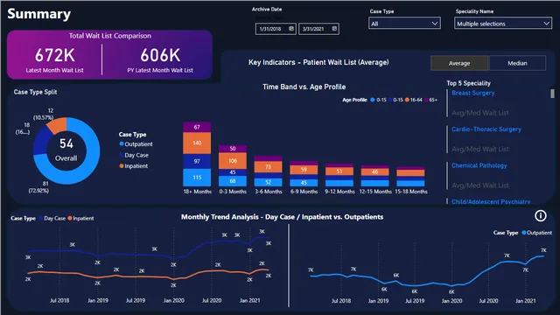Click the 12 (10.57%) donut label
The width and height of the screenshot is (560, 315).
pos(44,114)
